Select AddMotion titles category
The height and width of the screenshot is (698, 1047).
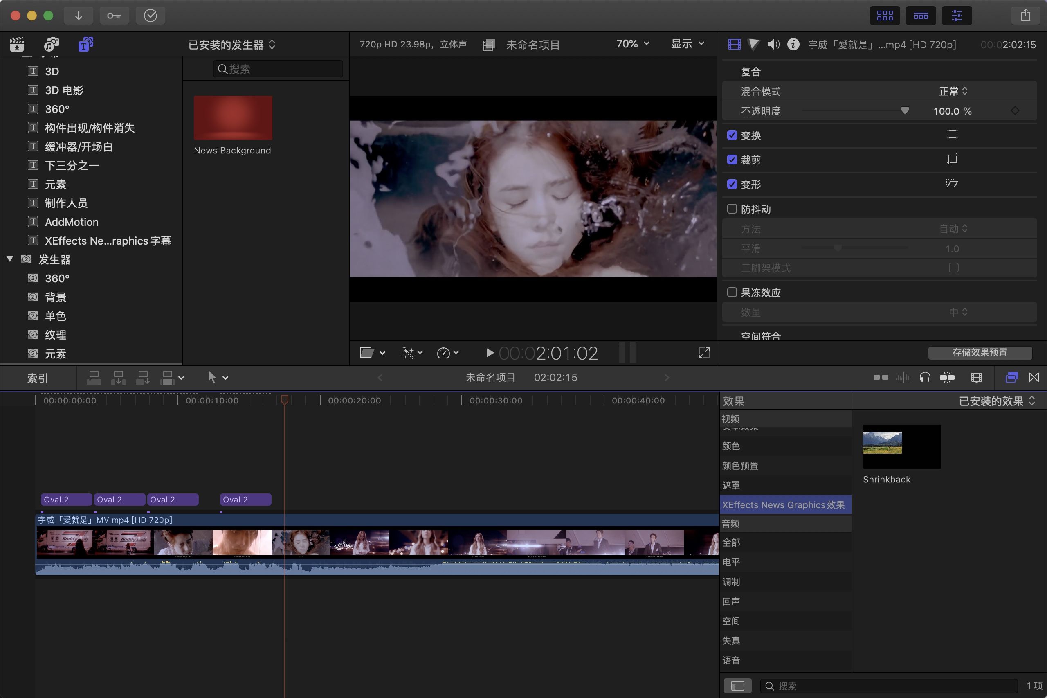click(72, 222)
